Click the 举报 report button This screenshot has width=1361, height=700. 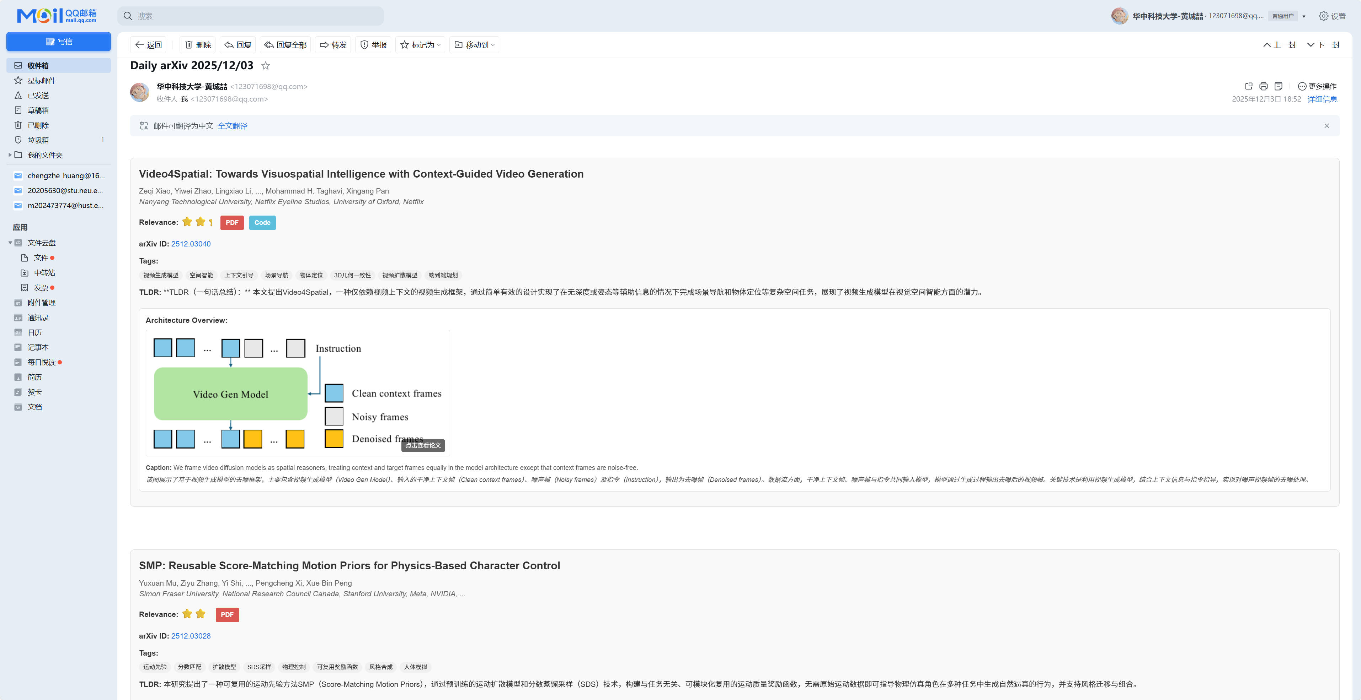[x=374, y=45]
